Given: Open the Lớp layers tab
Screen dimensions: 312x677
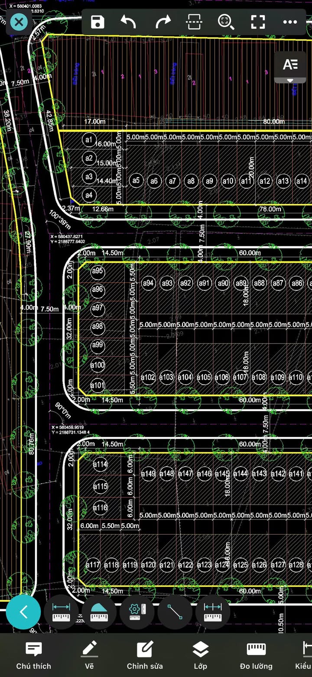Looking at the screenshot, I should pos(200,655).
